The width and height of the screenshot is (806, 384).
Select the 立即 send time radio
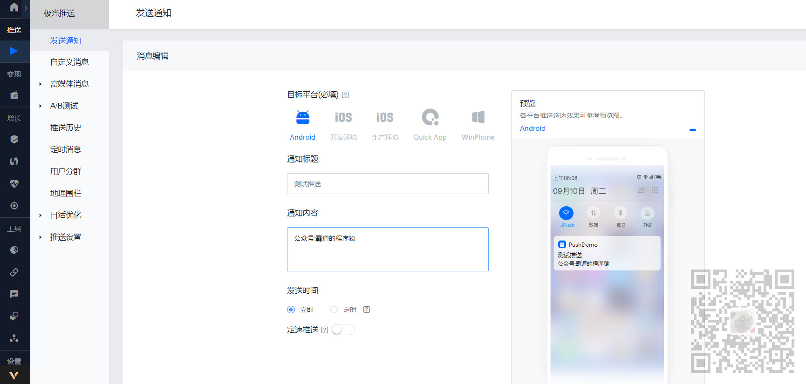(291, 310)
